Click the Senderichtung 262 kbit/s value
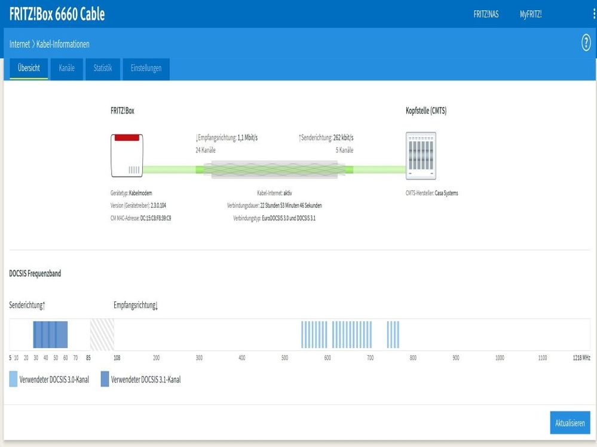The image size is (597, 447). 326,138
